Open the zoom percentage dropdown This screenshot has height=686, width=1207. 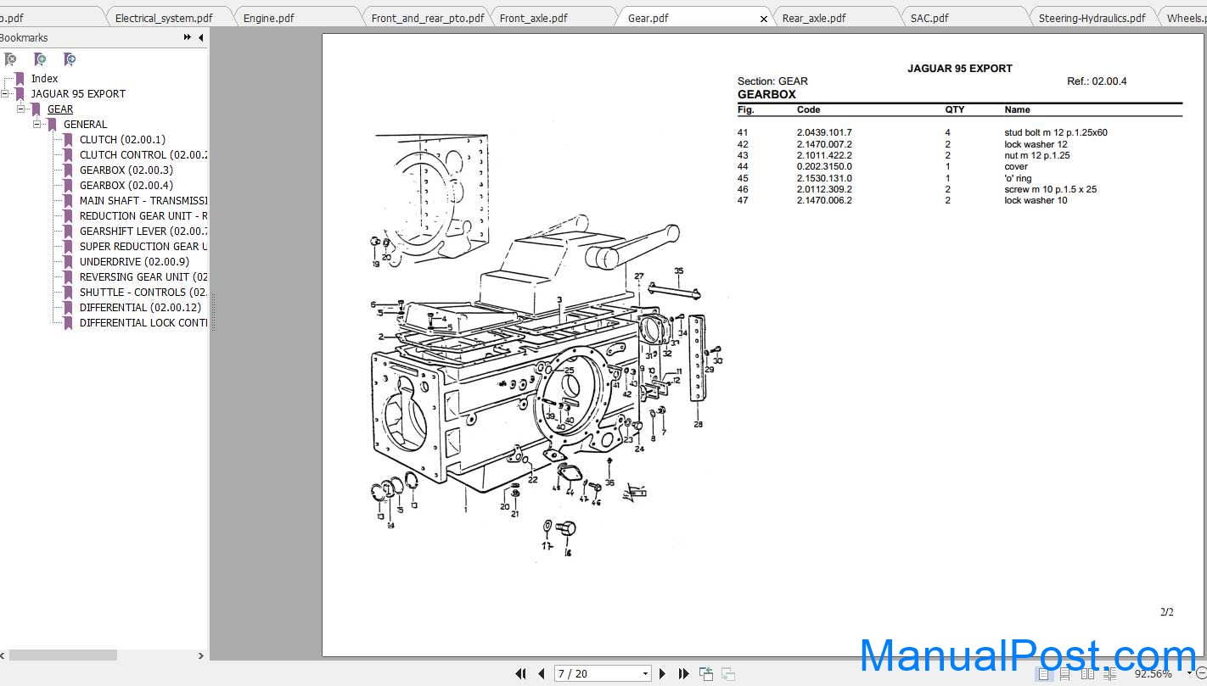click(1189, 674)
